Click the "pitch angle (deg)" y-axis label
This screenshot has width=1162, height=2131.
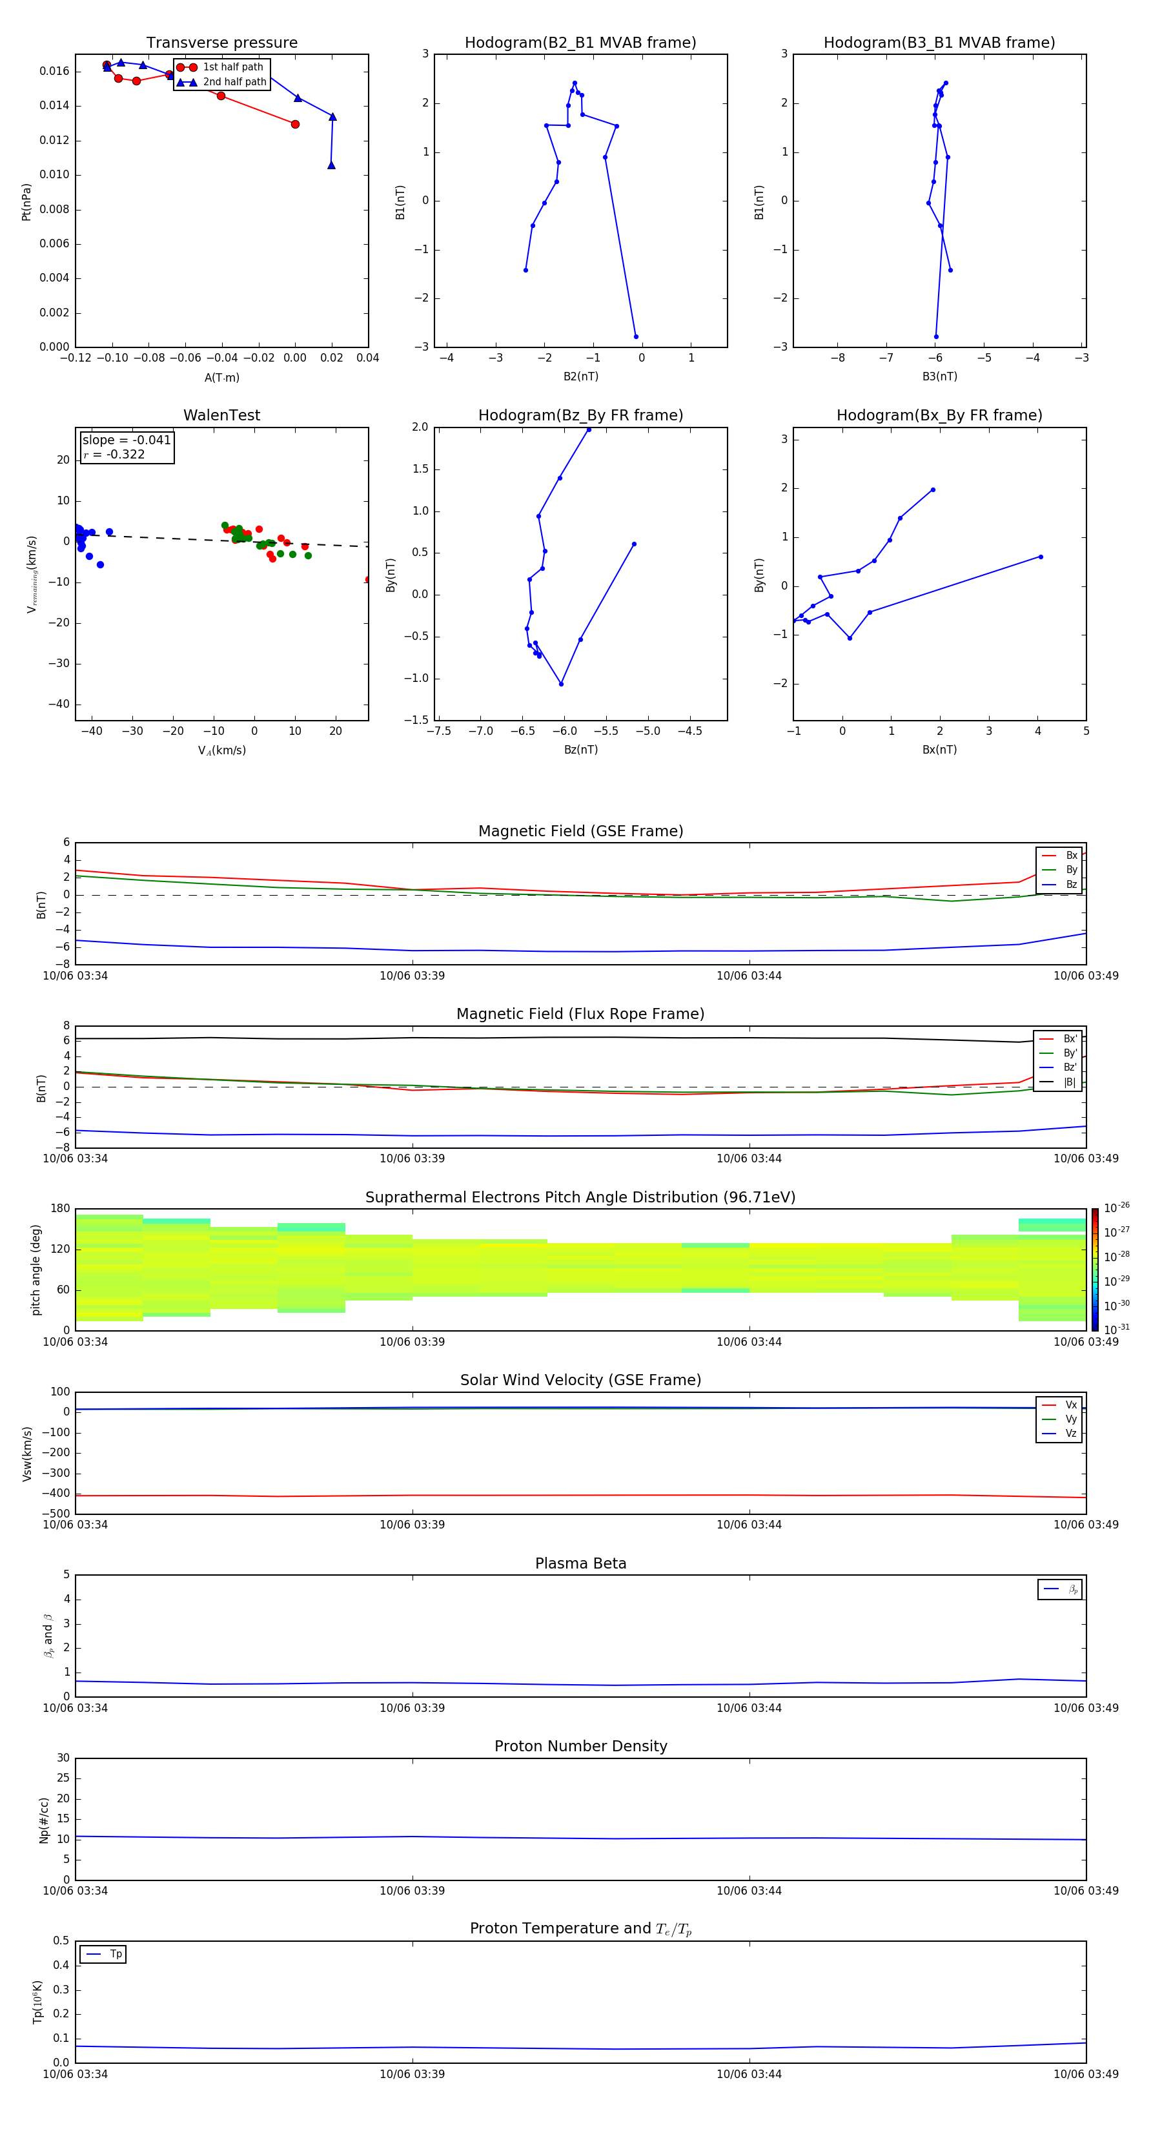coord(36,1270)
